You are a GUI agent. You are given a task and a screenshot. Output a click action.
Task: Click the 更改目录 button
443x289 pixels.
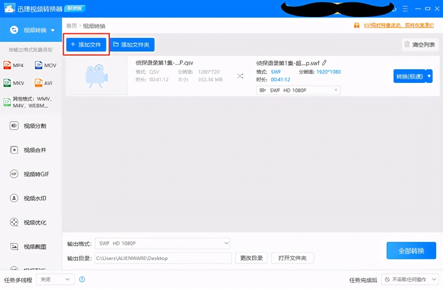252,258
